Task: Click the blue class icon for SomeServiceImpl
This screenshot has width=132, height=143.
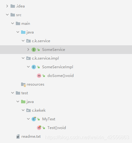Action: 34,67
